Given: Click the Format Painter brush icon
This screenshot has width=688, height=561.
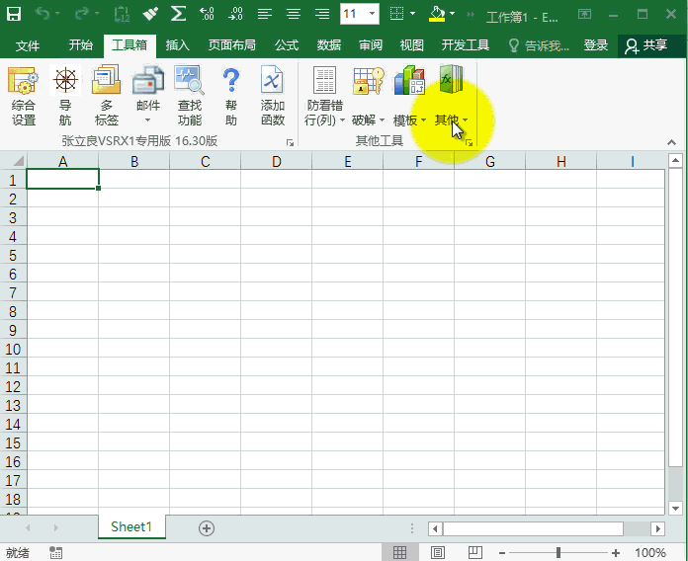Looking at the screenshot, I should 150,14.
